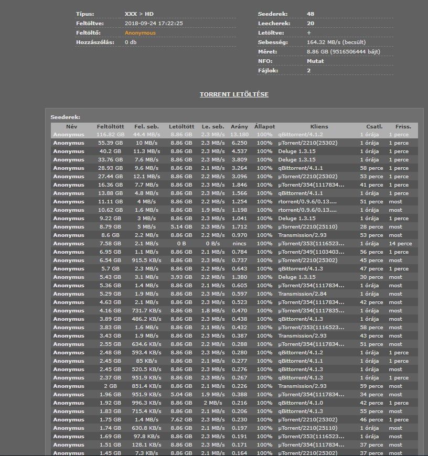Select the uploaded amount 5.7 GB

[110, 269]
